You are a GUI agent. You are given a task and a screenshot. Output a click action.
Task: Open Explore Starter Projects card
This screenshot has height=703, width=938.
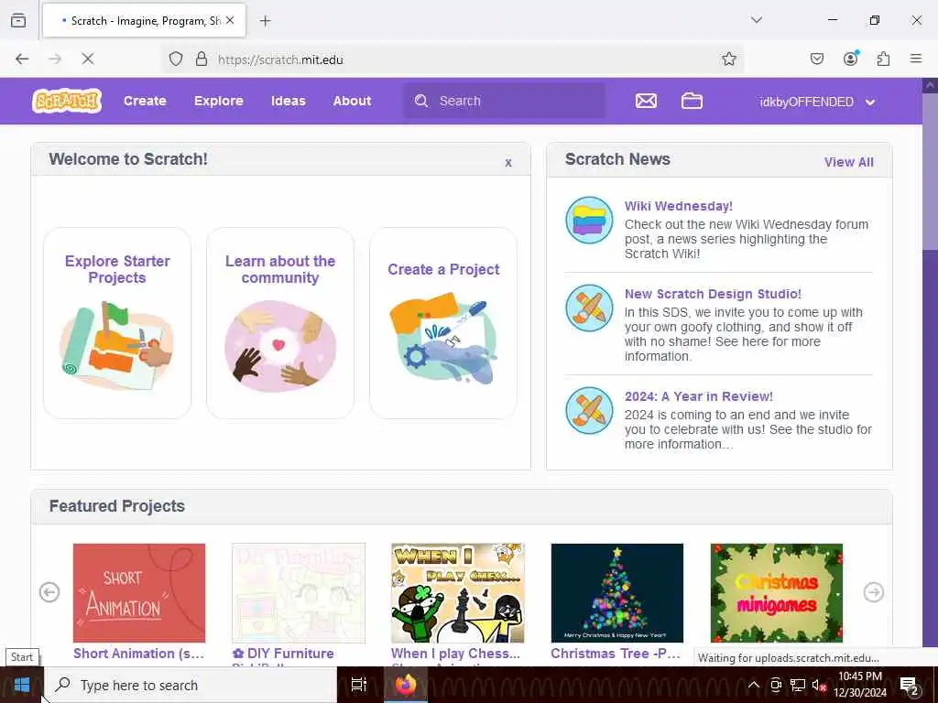coord(117,323)
